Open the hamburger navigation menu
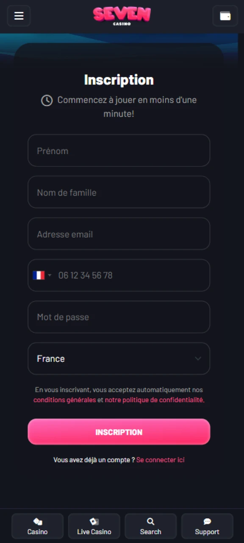 [19, 16]
